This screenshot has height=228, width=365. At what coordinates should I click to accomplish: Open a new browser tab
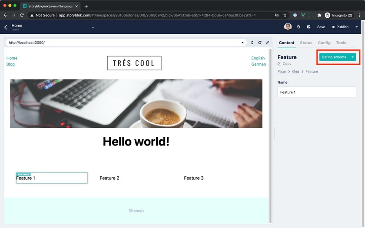86,6
